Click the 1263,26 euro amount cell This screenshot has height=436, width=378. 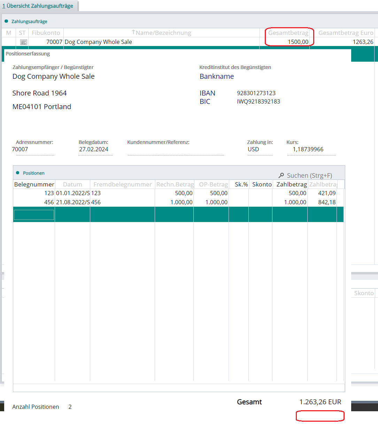coord(363,42)
